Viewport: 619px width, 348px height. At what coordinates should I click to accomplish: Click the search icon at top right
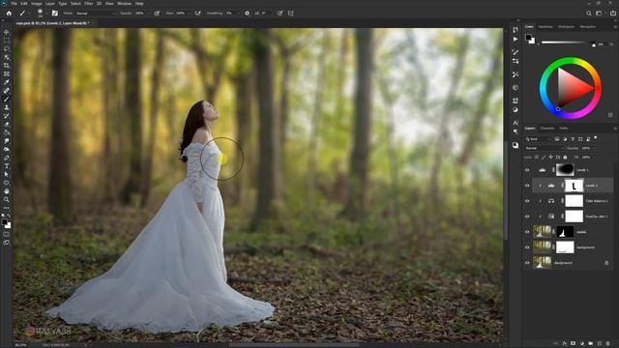[x=589, y=13]
